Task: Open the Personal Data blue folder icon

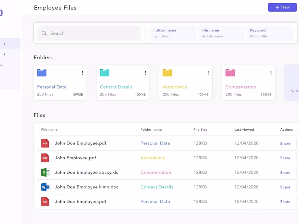Action: point(42,72)
